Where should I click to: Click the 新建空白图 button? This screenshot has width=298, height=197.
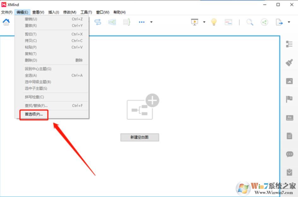click(139, 137)
